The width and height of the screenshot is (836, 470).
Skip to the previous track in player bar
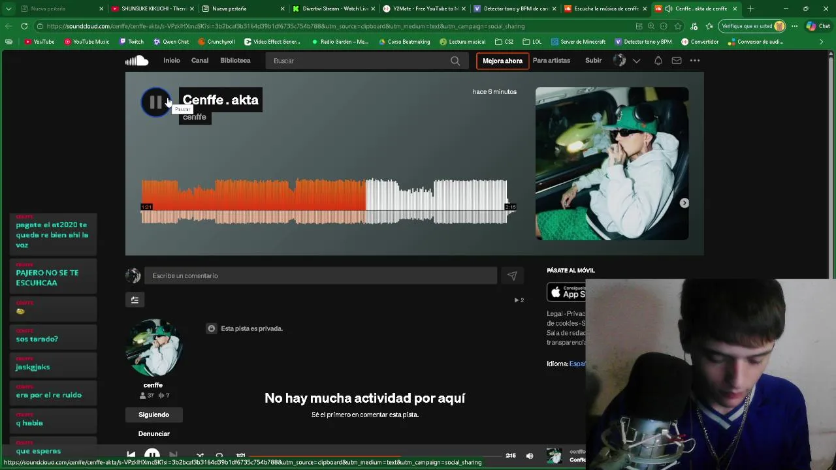[131, 456]
